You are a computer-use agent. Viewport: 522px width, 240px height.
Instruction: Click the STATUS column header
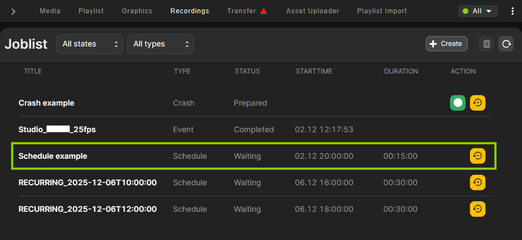(247, 71)
